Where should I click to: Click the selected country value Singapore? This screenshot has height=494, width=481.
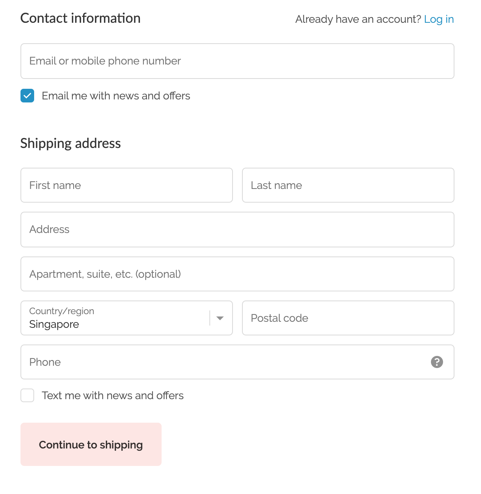pos(54,324)
